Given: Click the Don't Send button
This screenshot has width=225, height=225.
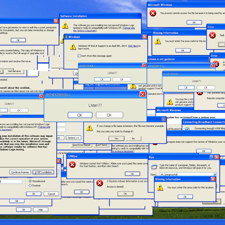Looking at the screenshot, I should [x=101, y=145].
